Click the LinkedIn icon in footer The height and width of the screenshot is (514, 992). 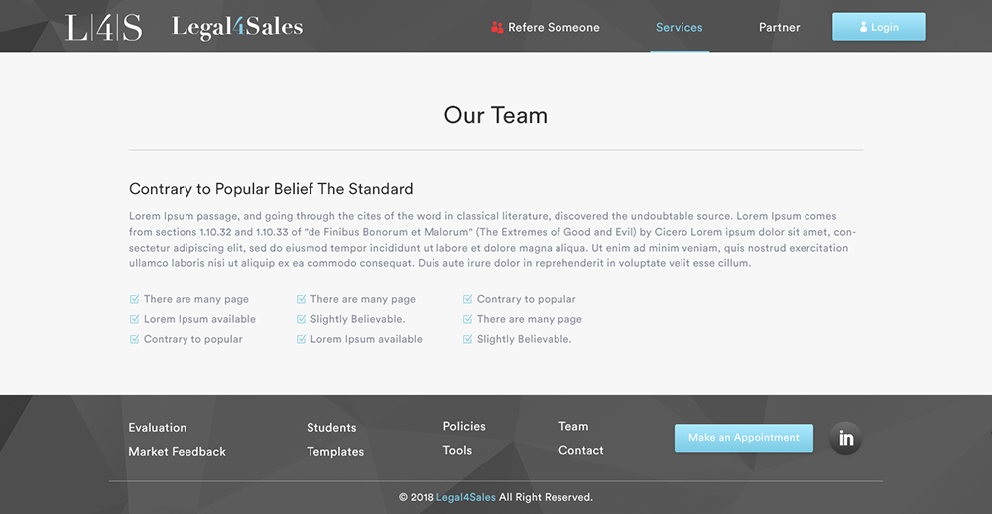pos(846,438)
